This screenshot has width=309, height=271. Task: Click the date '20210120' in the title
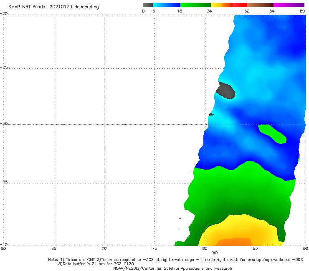click(x=61, y=7)
